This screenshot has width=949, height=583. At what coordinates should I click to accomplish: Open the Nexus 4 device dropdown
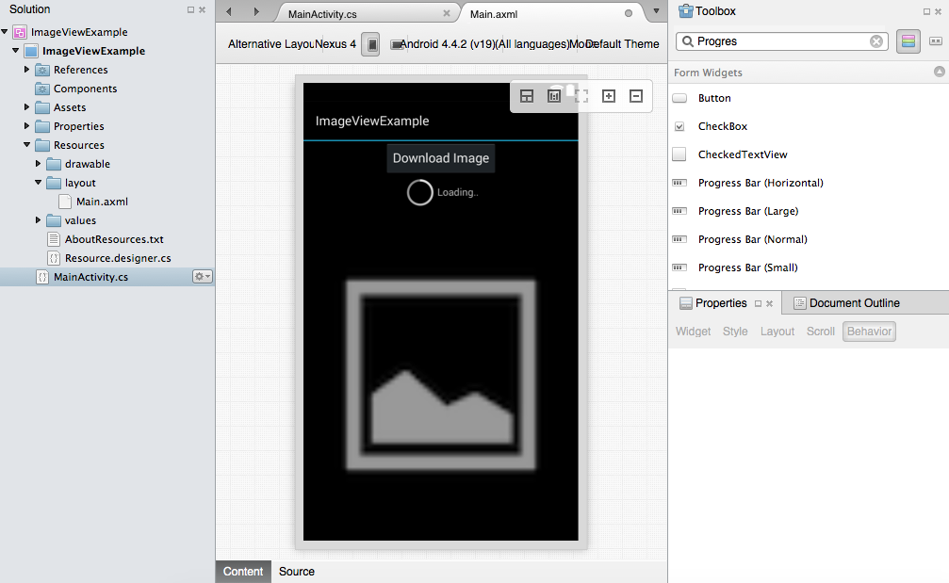click(335, 44)
